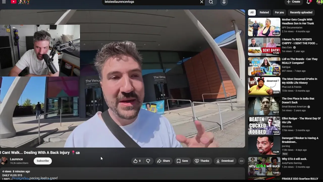
Task: Open the notifications bell
Action: 308,2
